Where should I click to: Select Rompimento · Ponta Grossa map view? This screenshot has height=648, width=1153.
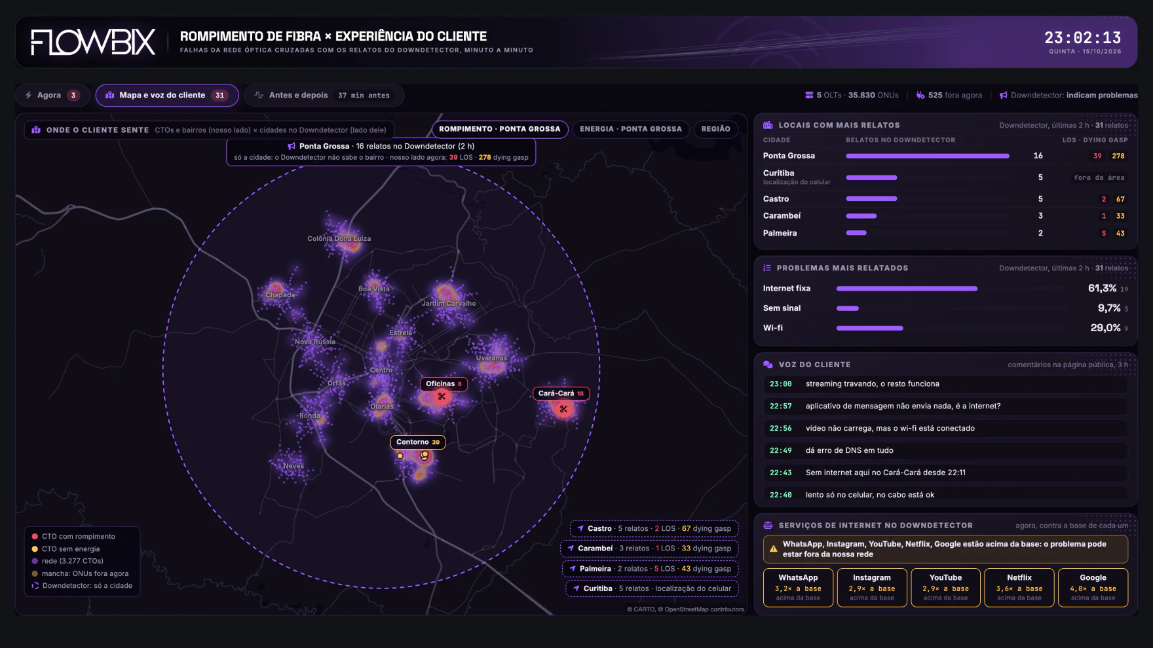[x=500, y=129]
